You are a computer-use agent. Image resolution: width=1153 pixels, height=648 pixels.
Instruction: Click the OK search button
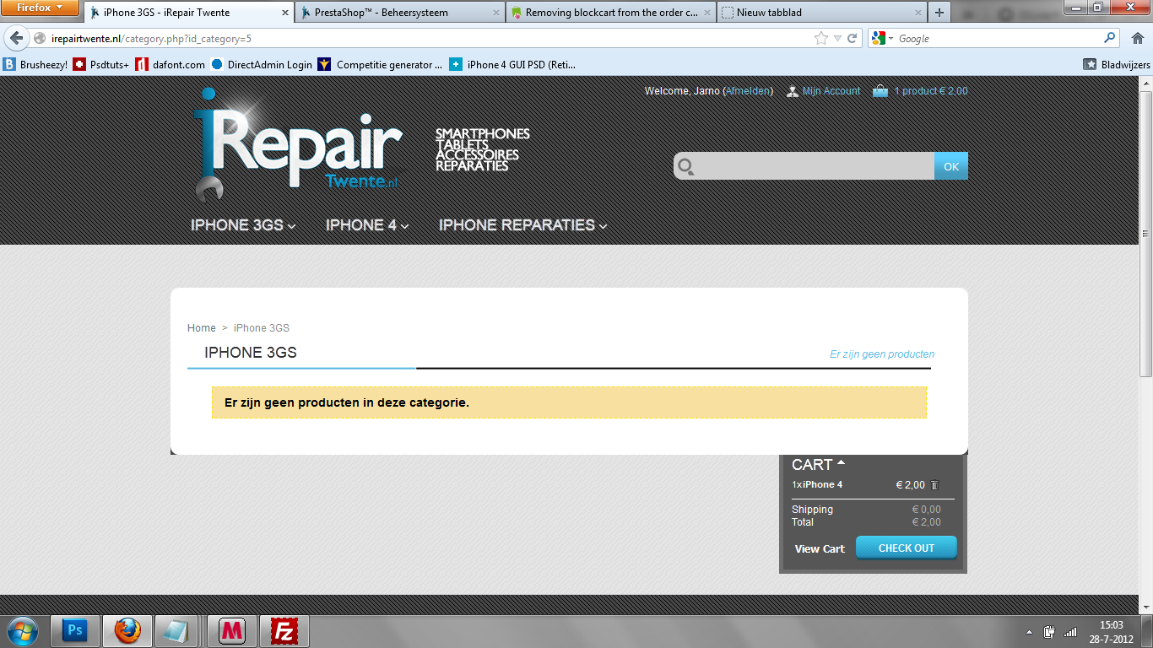951,166
